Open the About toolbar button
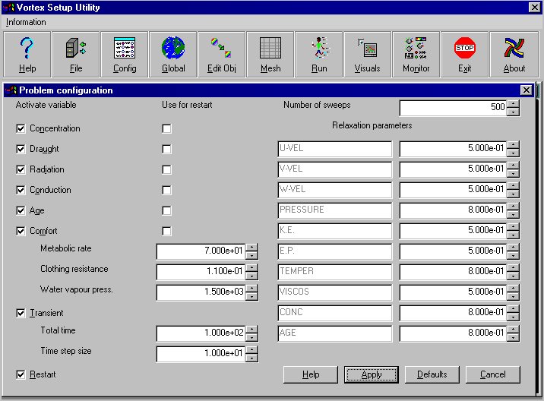The image size is (544, 401). coord(514,54)
